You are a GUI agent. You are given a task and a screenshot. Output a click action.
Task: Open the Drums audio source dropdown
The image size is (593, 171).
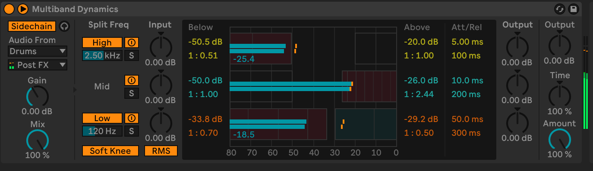[38, 51]
